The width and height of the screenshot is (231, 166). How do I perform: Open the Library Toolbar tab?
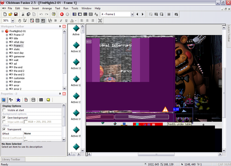[13, 160]
